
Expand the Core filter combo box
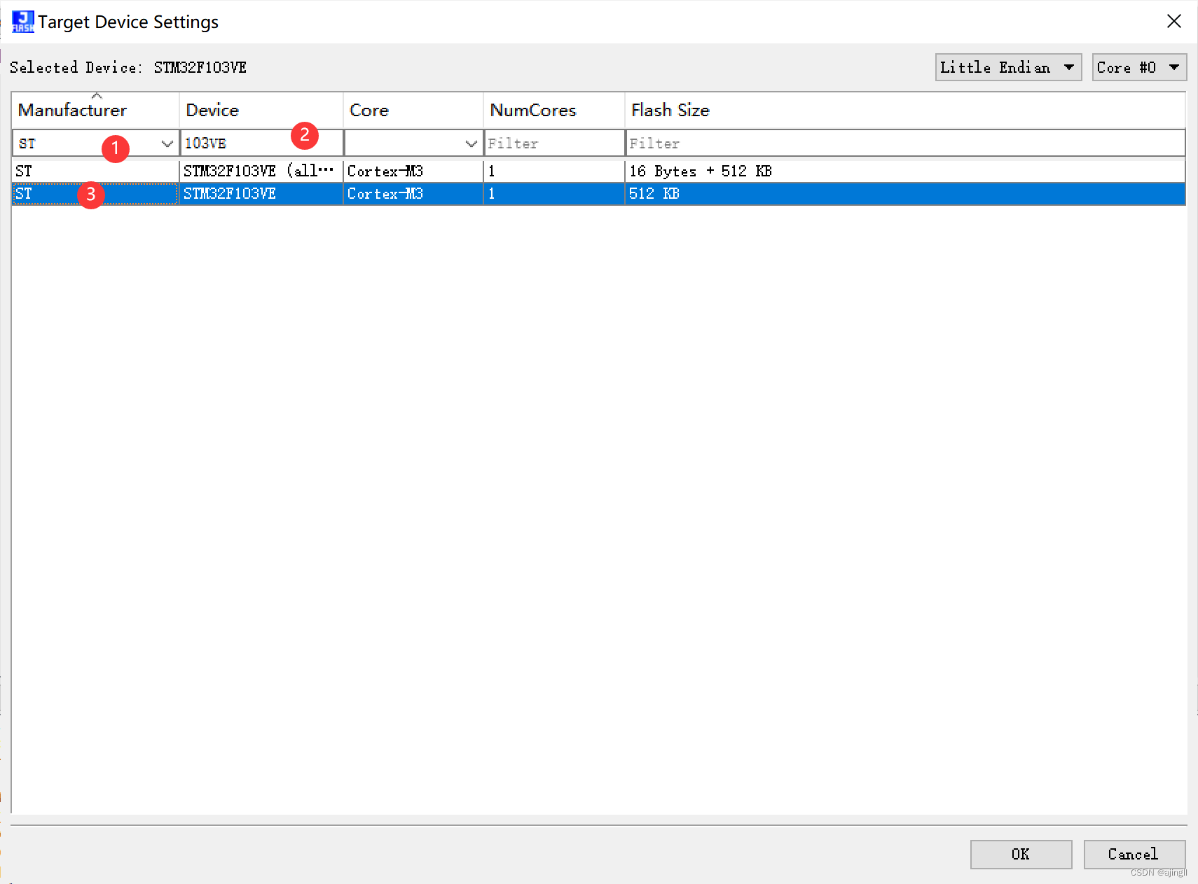click(471, 143)
